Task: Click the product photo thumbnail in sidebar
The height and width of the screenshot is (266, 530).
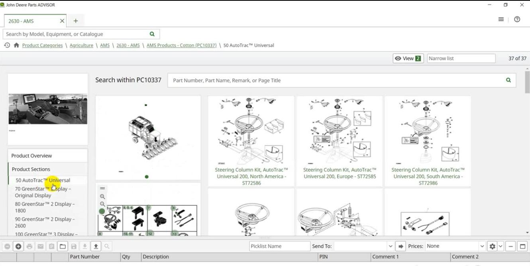Action: click(48, 109)
